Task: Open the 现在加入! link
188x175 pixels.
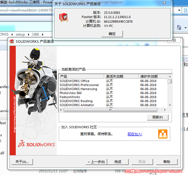Action: [135, 134]
